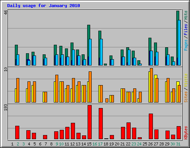The width and height of the screenshot is (190, 148).
Task: Select the orange Sites bar for day 26
Action: (151, 85)
